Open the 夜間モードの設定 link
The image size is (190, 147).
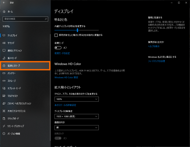point(62,53)
